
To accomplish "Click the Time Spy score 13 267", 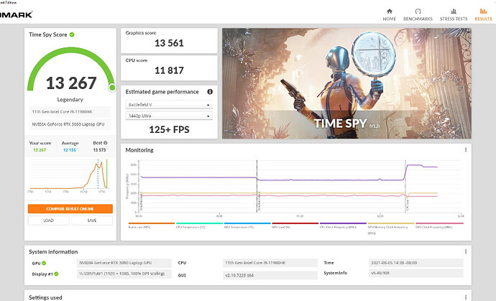I will 71,83.
